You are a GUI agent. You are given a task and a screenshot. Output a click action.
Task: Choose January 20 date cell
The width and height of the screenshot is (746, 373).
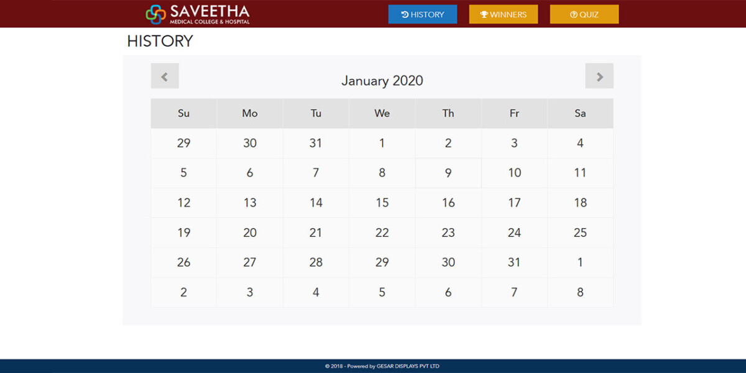coord(250,233)
